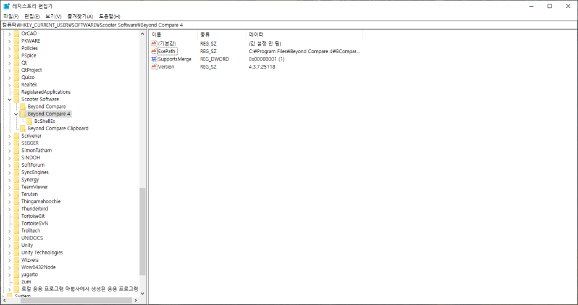Select the Unity tree key
The width and height of the screenshot is (578, 305).
[x=27, y=245]
